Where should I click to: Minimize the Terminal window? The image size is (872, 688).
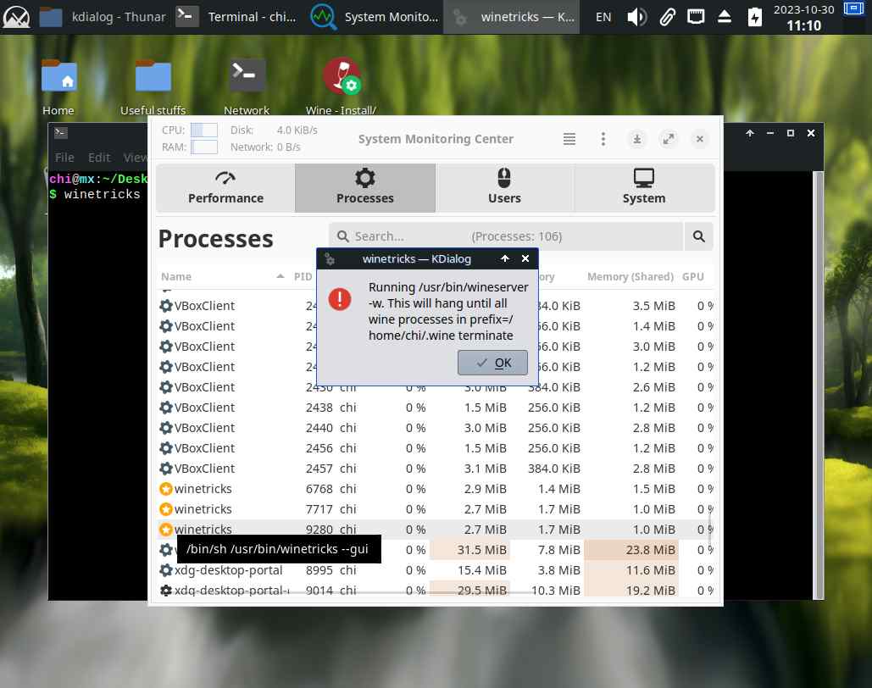click(770, 133)
